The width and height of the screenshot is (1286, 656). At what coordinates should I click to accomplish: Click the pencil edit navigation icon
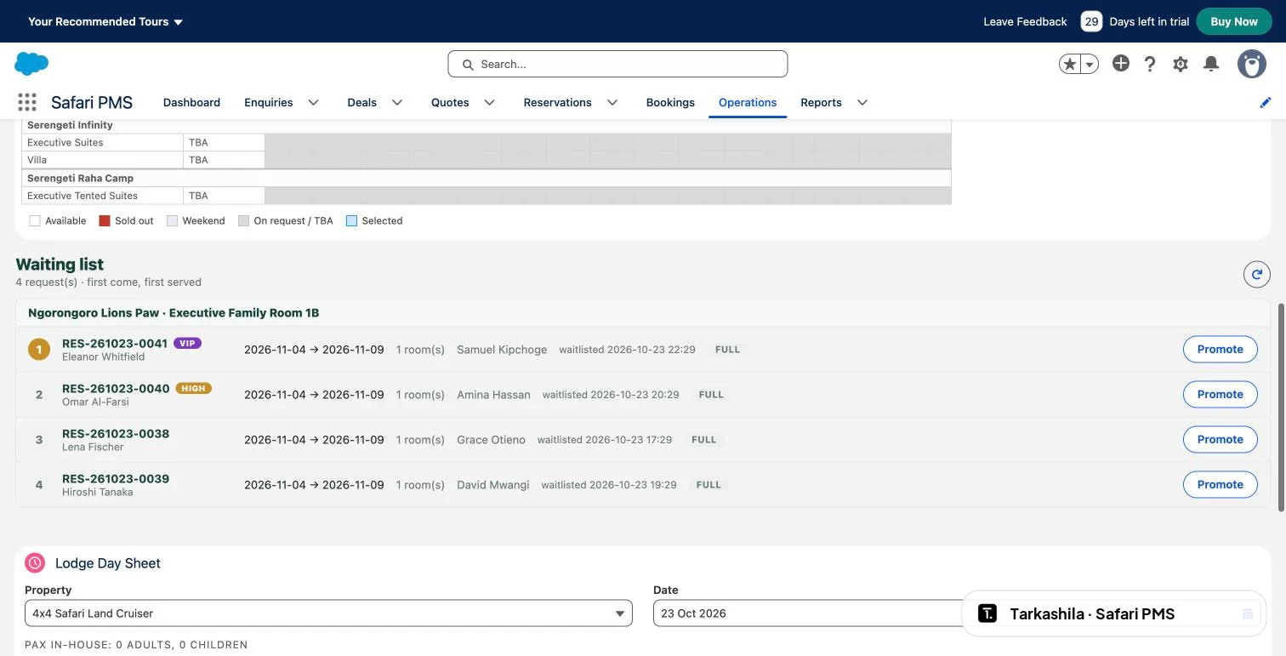[x=1266, y=102]
